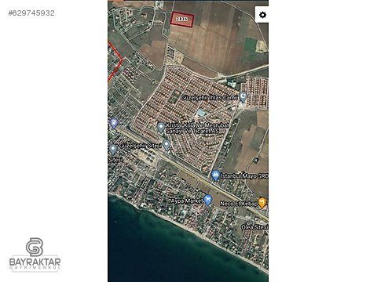The width and height of the screenshot is (377, 282).
Task: Click the Güzelşehir Sitesi label text
Action: tap(140, 146)
